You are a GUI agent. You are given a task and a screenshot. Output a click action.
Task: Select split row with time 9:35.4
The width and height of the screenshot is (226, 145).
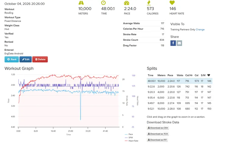tap(180, 98)
